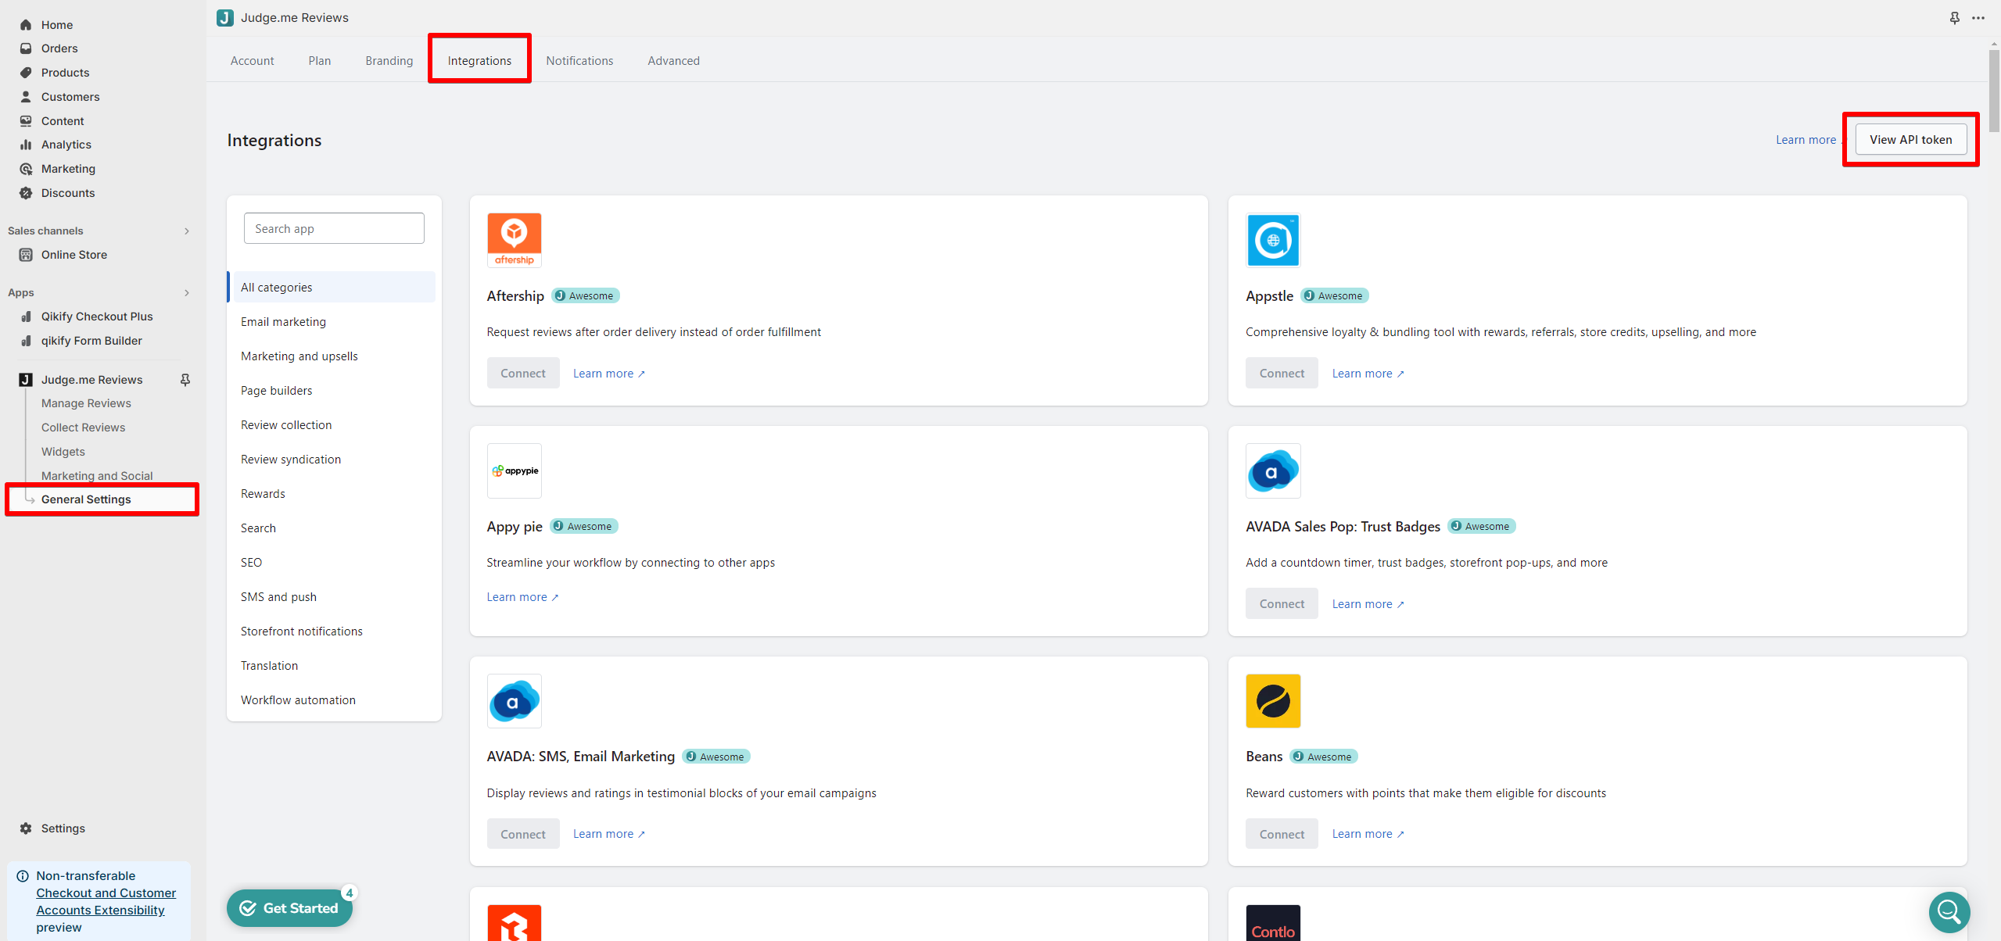The height and width of the screenshot is (941, 2001).
Task: Open Widgets in sidebar
Action: coord(63,452)
